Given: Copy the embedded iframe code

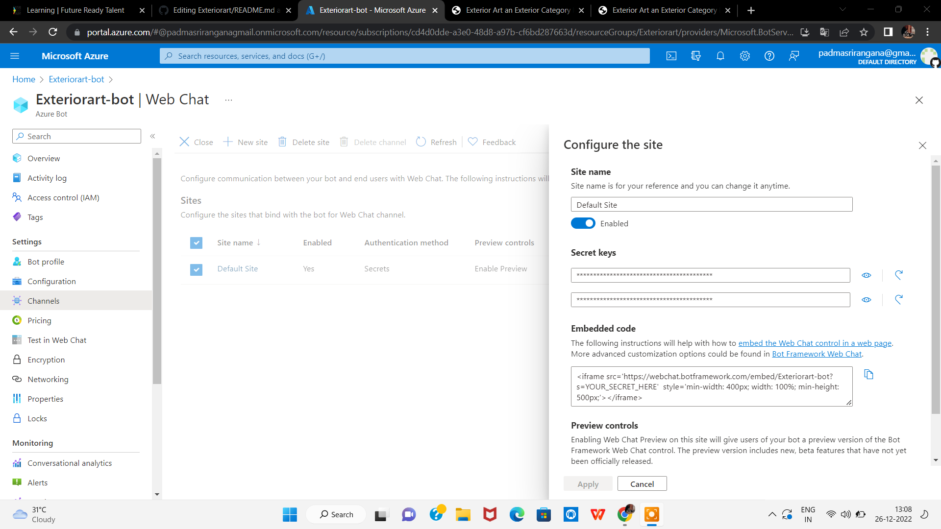Looking at the screenshot, I should coord(868,375).
